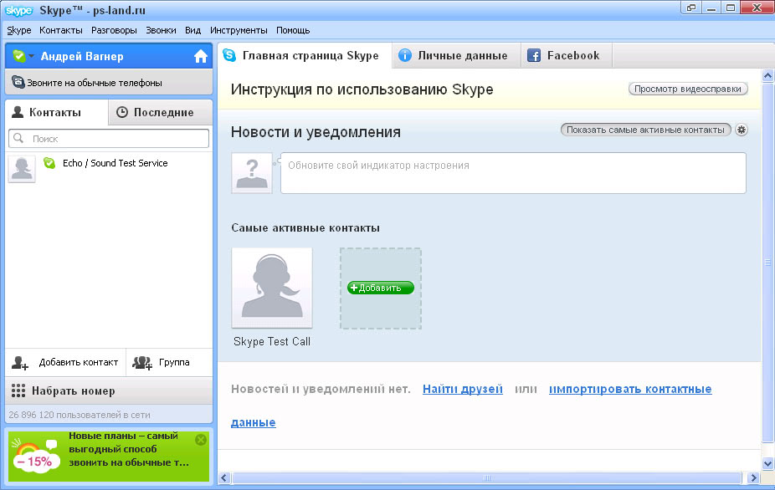
Task: Click the phone icon in Звоните на обычные телефоны
Action: point(18,82)
